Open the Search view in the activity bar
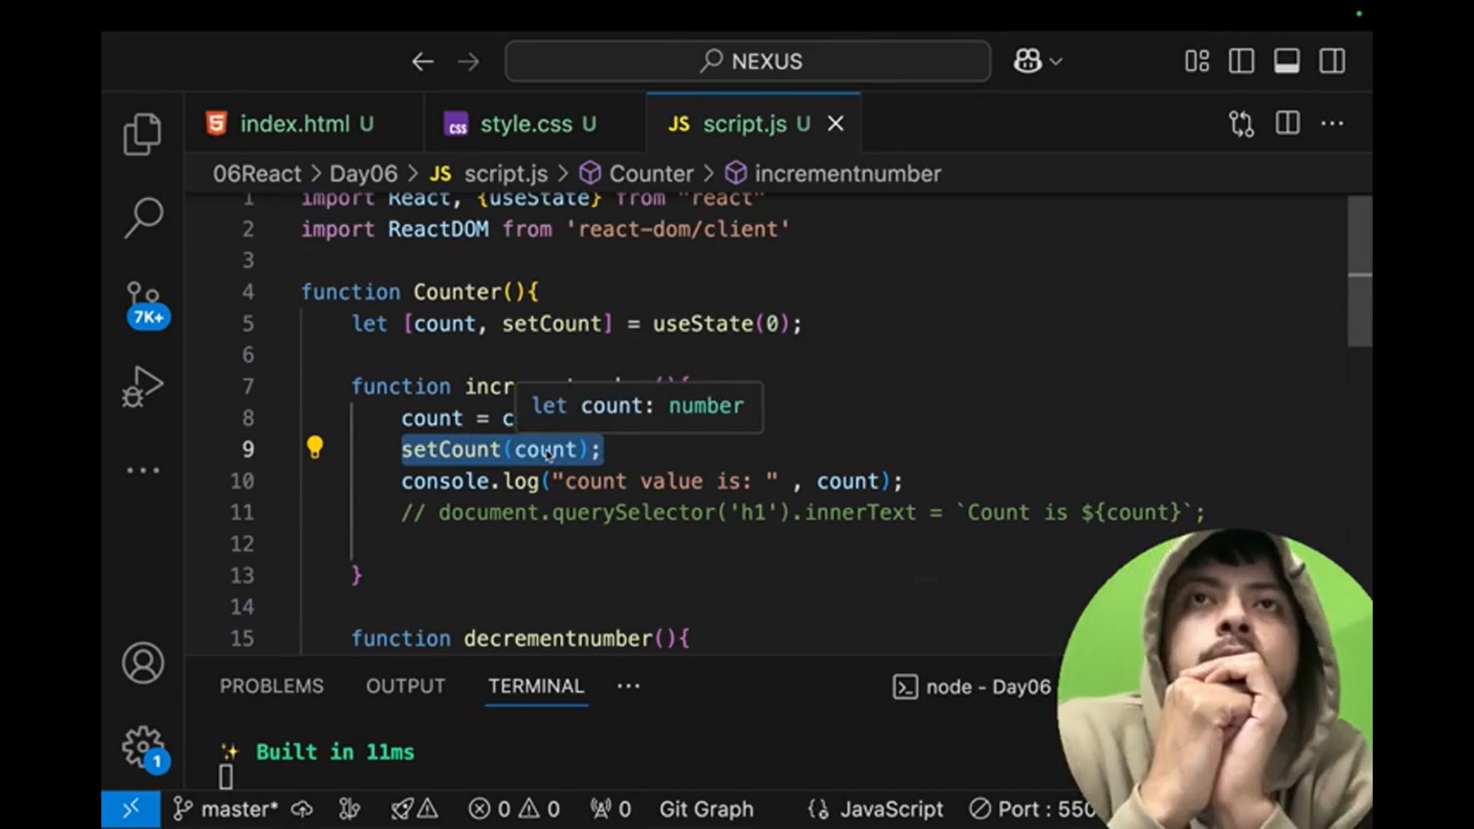Viewport: 1474px width, 829px height. tap(143, 217)
